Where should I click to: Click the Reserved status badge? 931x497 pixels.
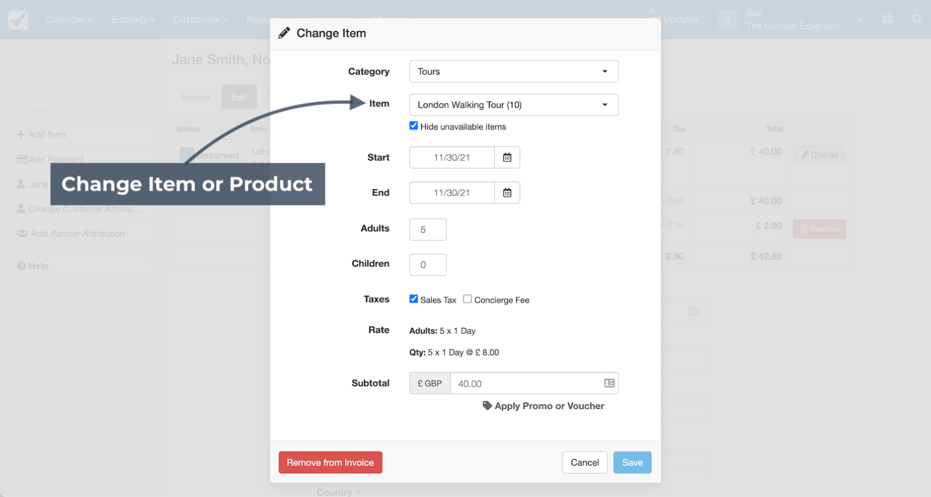tap(210, 155)
